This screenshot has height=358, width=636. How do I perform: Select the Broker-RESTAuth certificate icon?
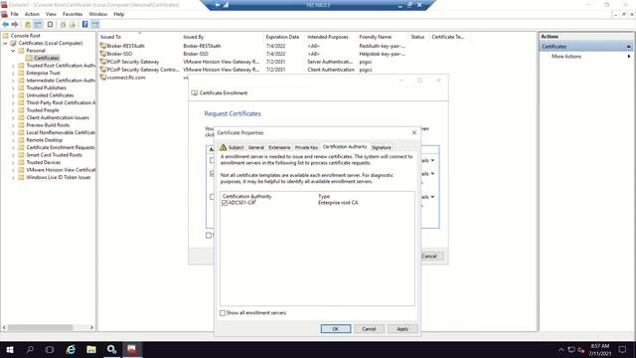pos(103,46)
